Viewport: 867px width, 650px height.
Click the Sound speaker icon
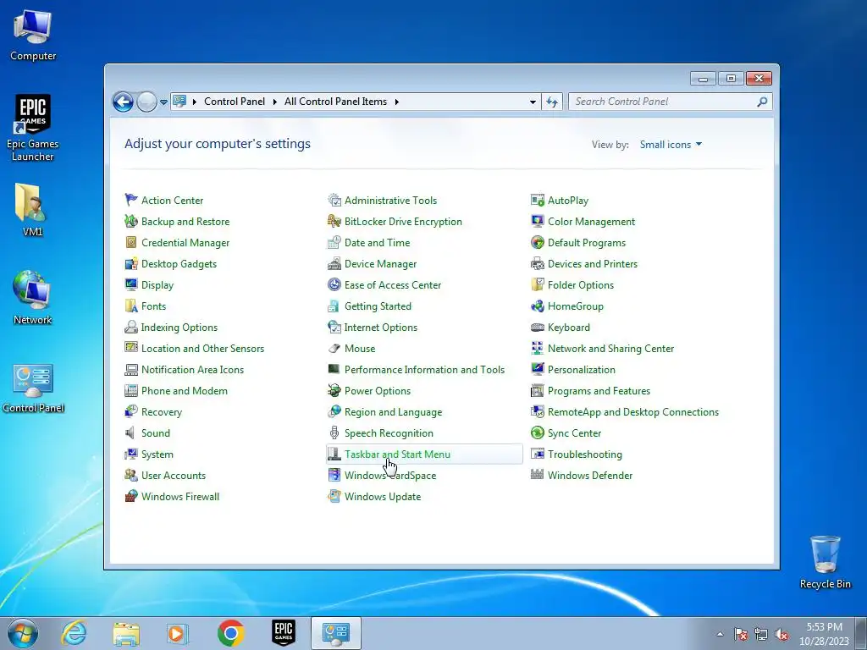click(131, 432)
